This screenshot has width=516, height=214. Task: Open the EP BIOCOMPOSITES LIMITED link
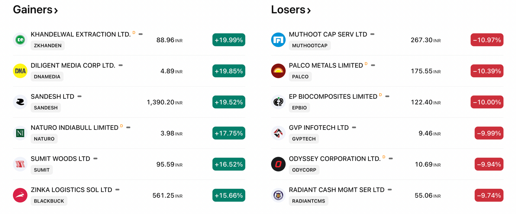pos(333,97)
